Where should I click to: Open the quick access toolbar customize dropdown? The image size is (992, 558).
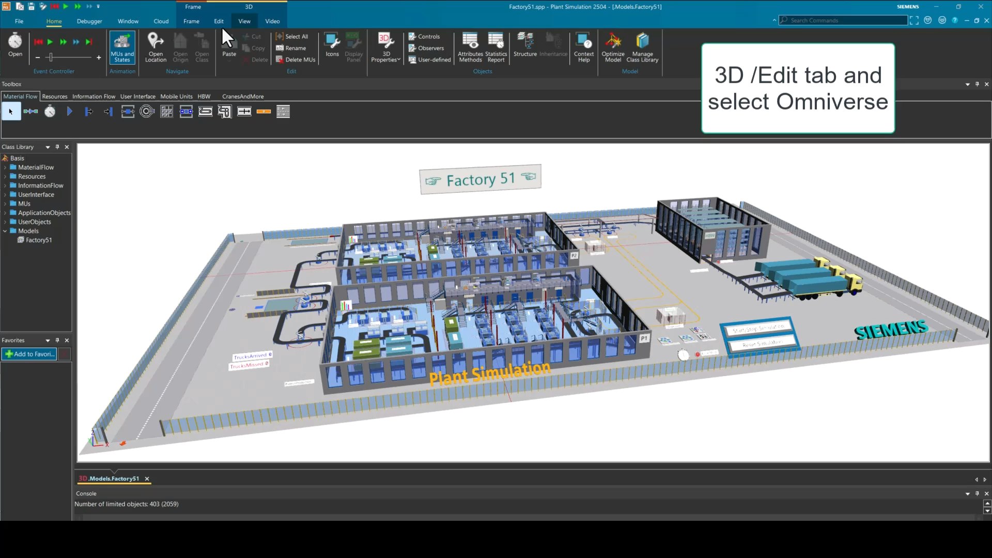coord(98,7)
